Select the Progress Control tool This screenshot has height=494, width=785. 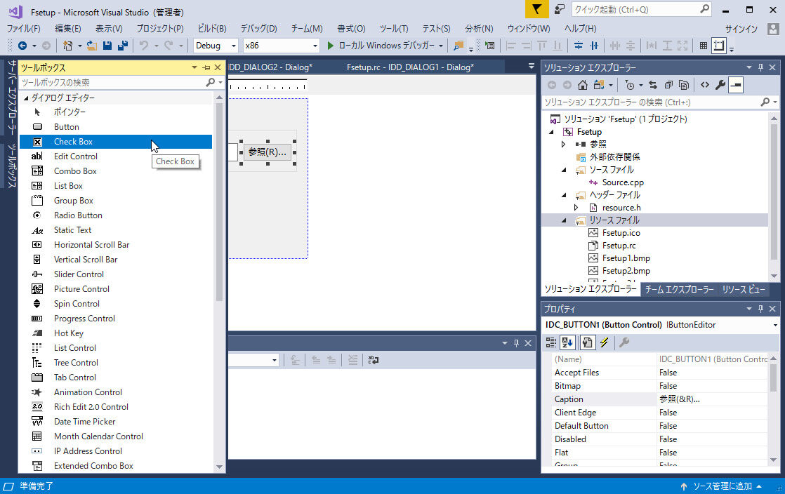116,319
